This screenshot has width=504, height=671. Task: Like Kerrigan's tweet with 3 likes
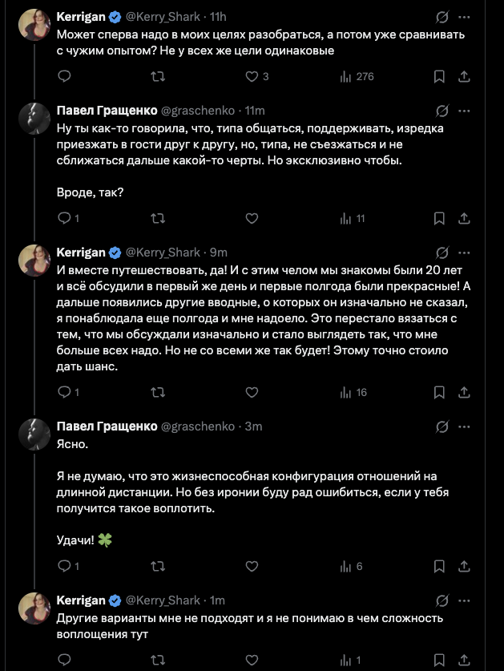click(x=252, y=77)
